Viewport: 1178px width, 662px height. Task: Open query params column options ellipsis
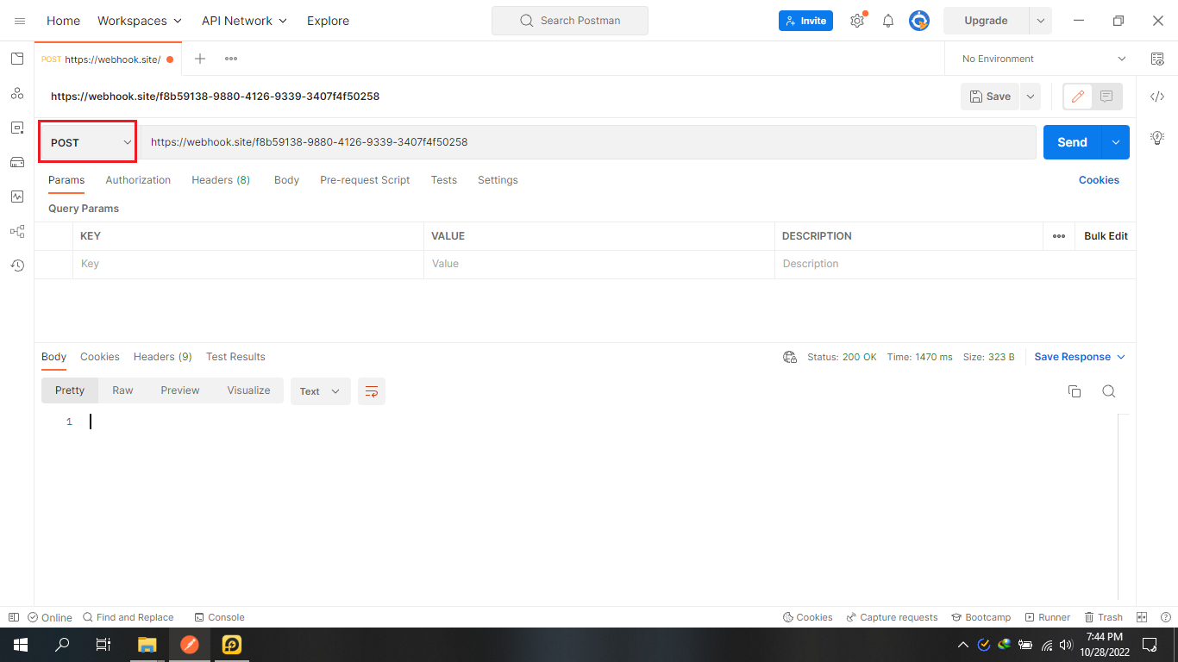point(1059,236)
